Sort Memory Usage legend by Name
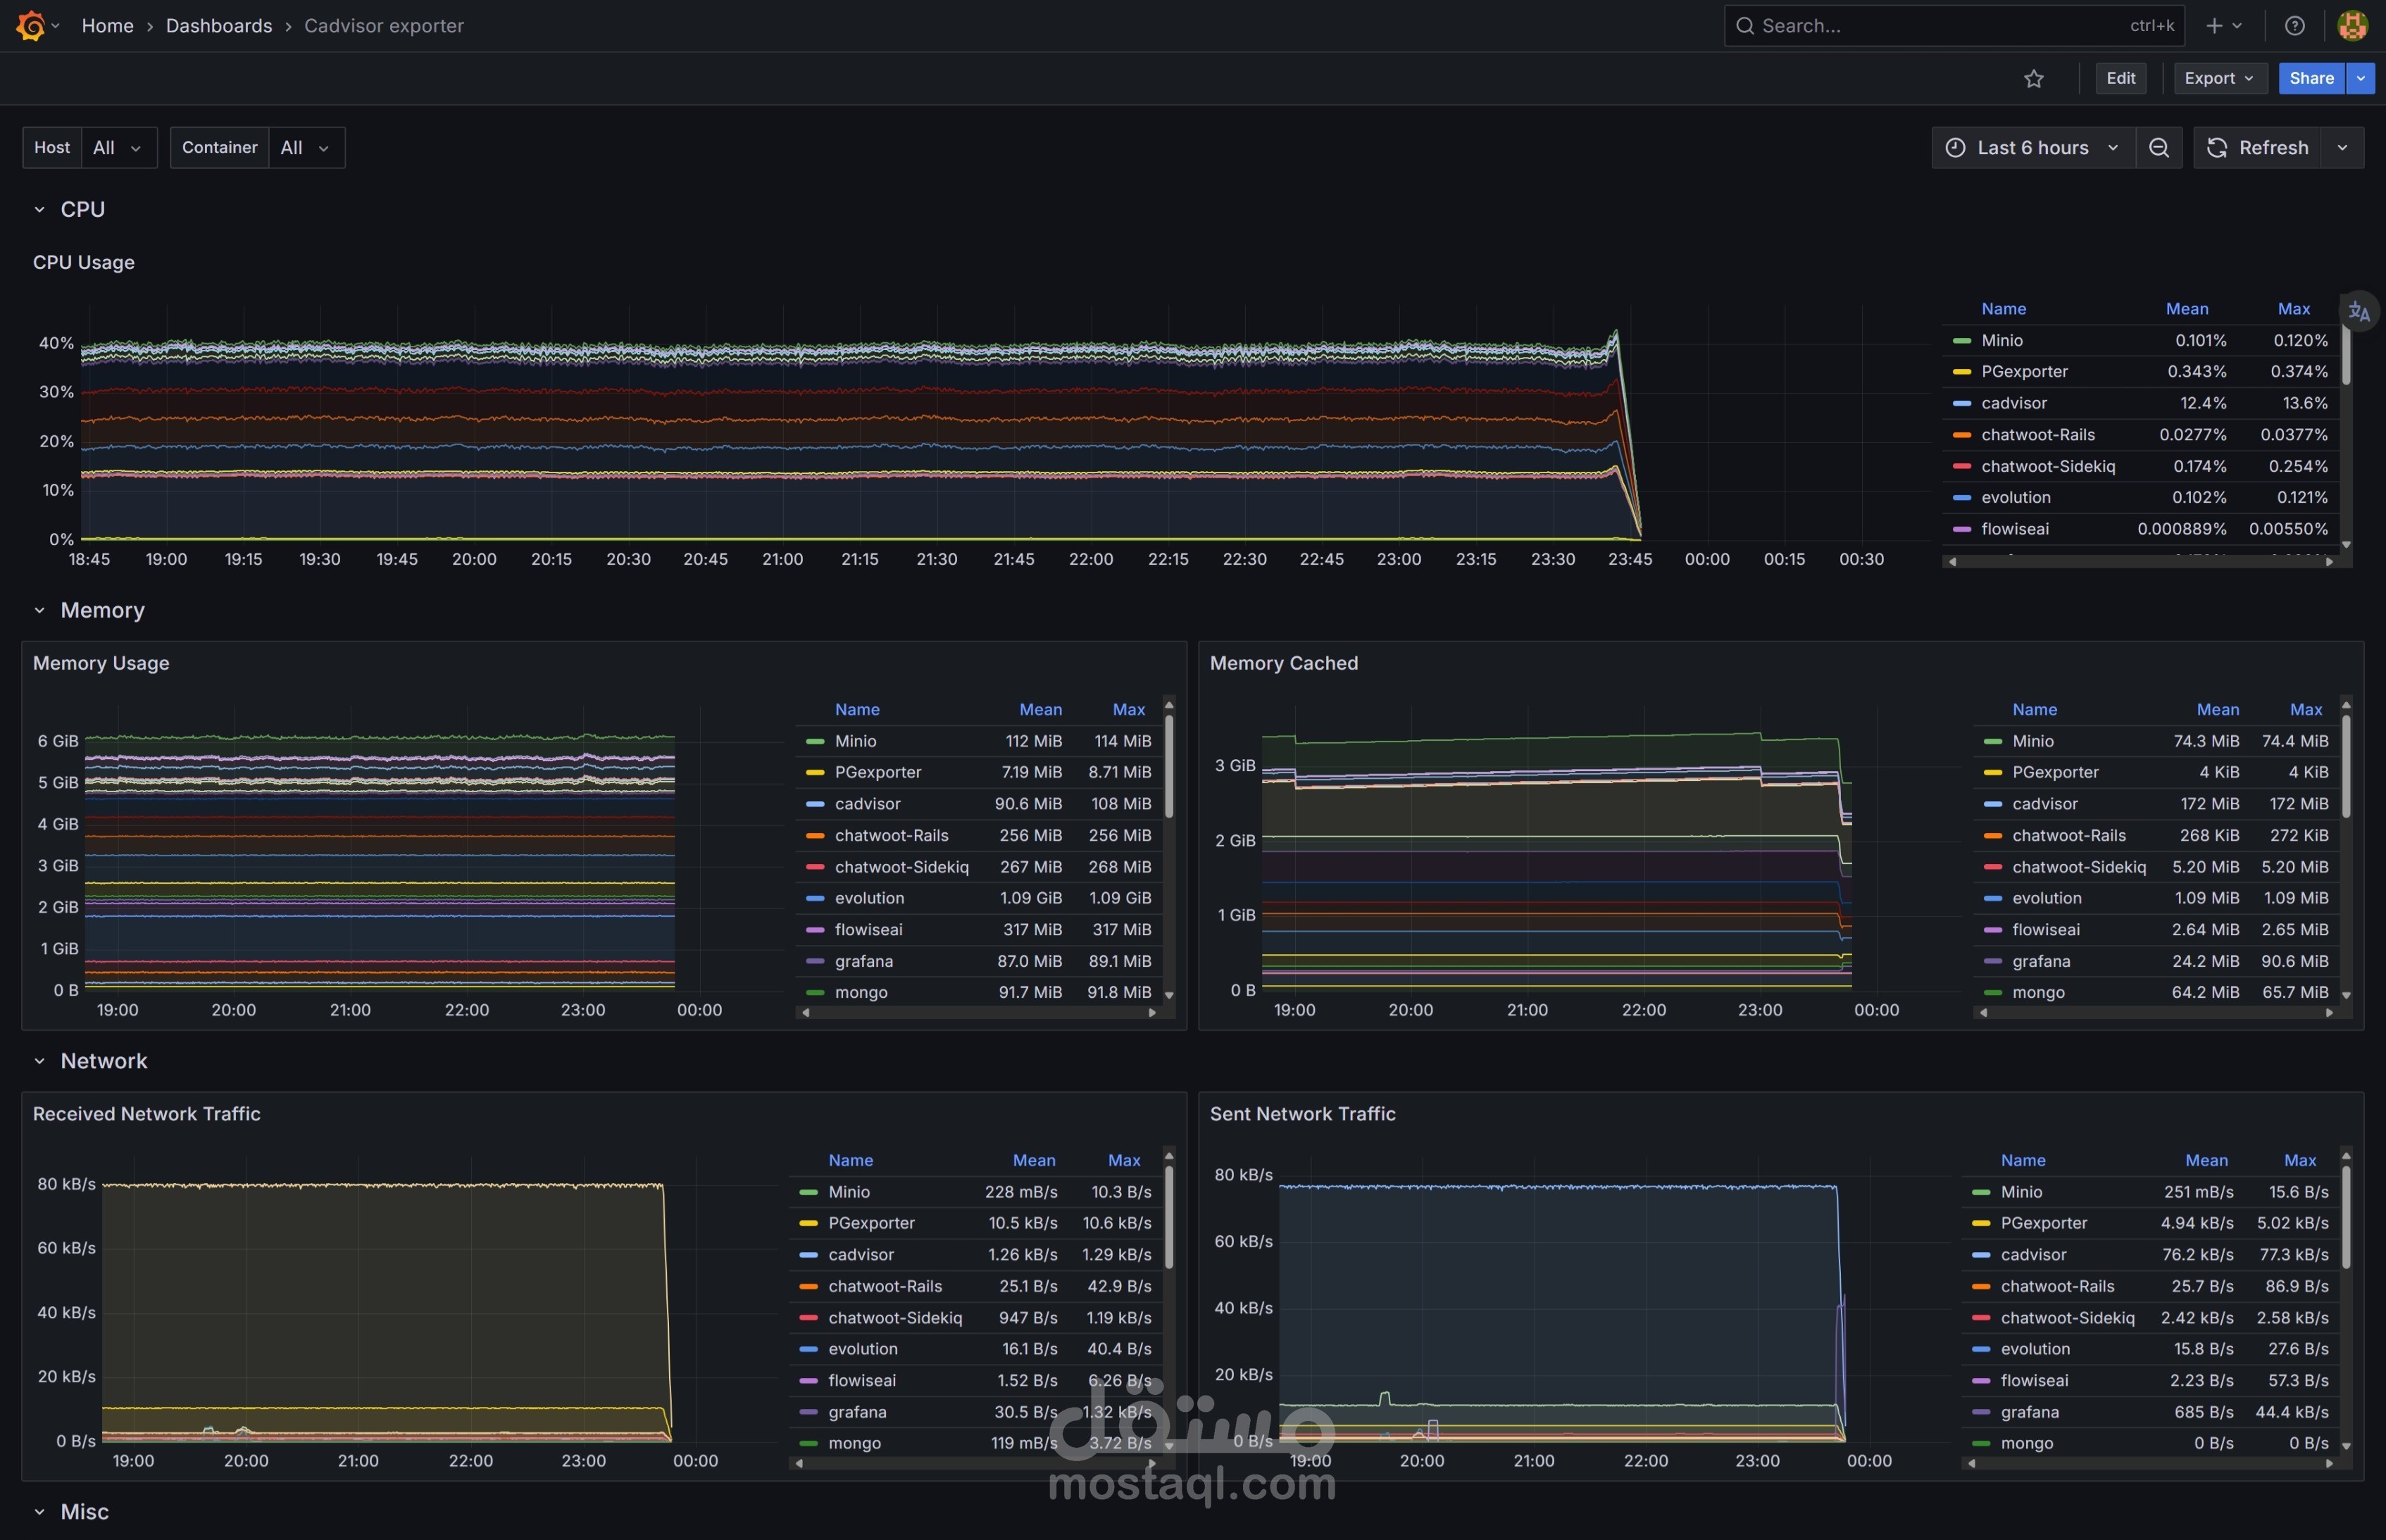Screen dimensions: 2386x1540 pyautogui.click(x=857, y=709)
